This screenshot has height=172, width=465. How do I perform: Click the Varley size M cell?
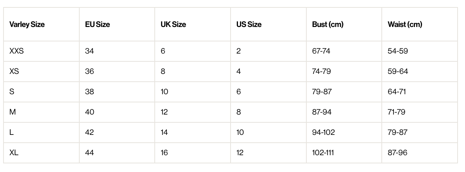13,112
